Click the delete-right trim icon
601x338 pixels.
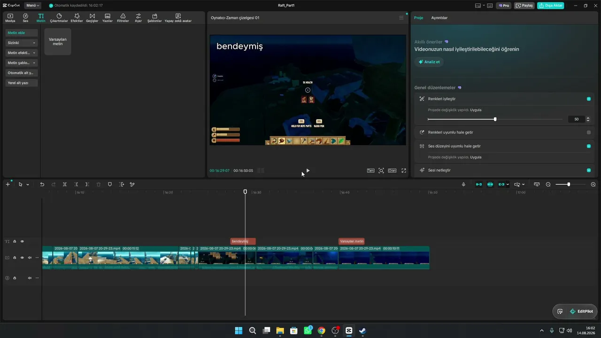click(x=87, y=184)
